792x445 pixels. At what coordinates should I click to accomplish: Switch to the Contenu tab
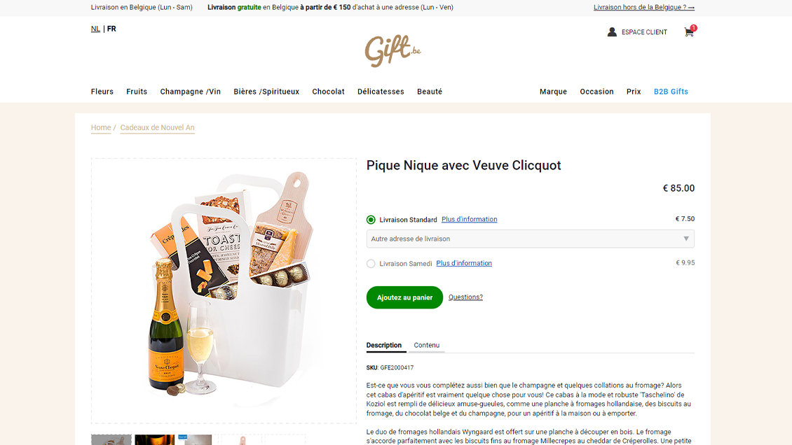point(426,345)
